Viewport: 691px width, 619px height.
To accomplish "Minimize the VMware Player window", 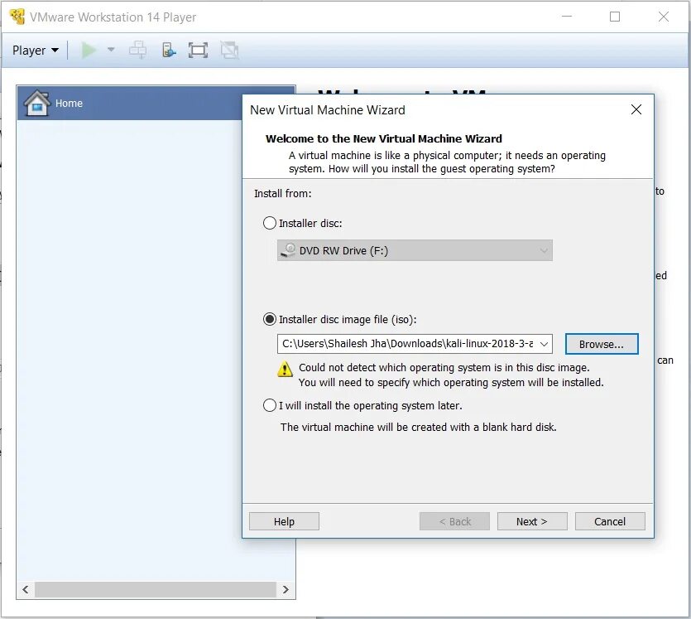I will click(567, 17).
